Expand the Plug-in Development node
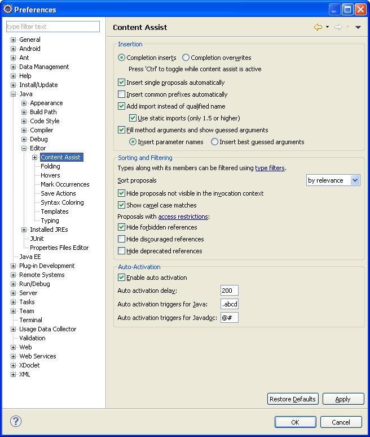Image resolution: width=370 pixels, height=437 pixels. (x=13, y=266)
